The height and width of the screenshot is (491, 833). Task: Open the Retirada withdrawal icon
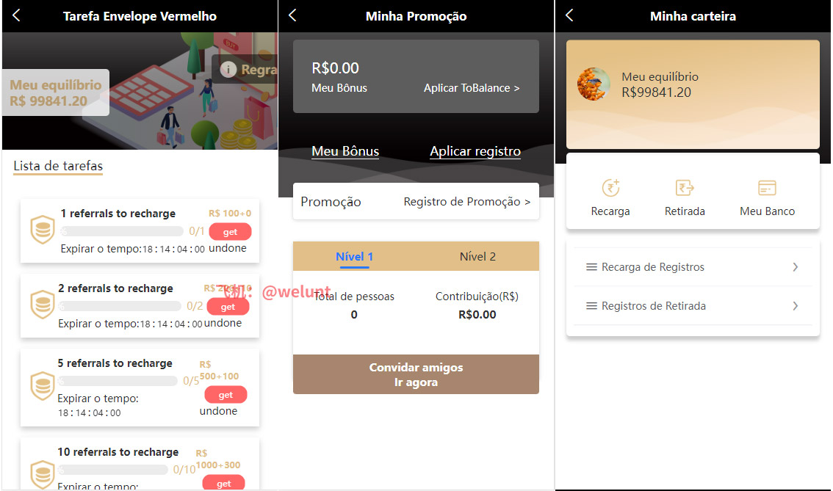(685, 188)
